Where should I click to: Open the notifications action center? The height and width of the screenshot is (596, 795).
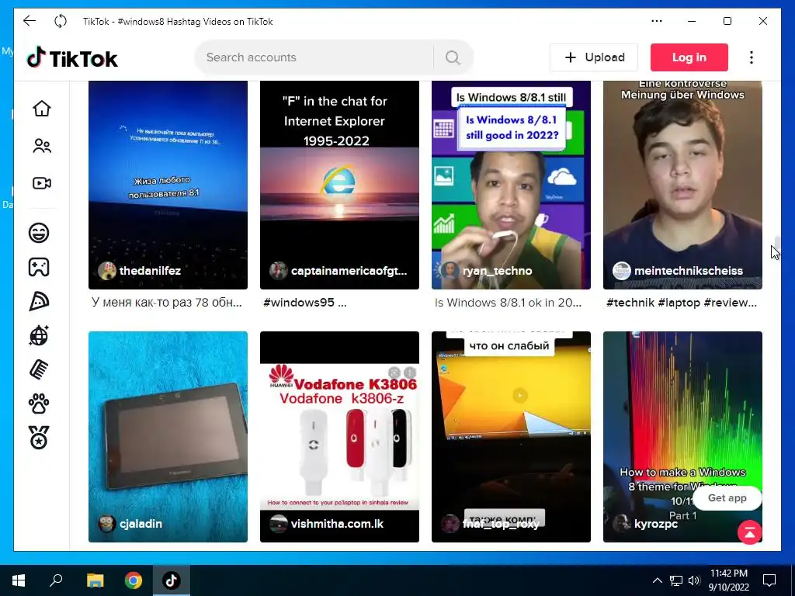[769, 580]
